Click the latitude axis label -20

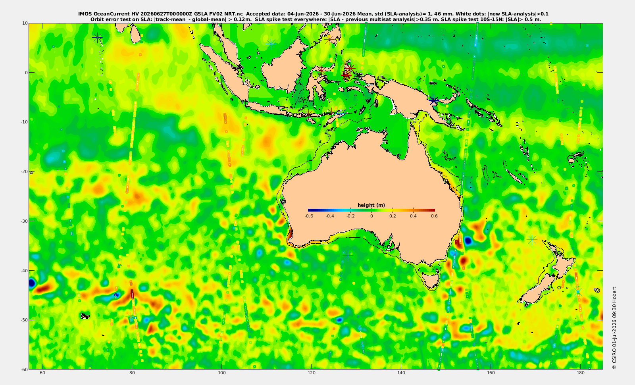tap(24, 171)
